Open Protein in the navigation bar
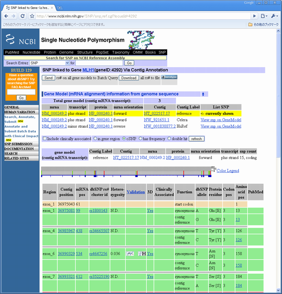The width and height of the screenshot is (282, 294). (x=50, y=52)
